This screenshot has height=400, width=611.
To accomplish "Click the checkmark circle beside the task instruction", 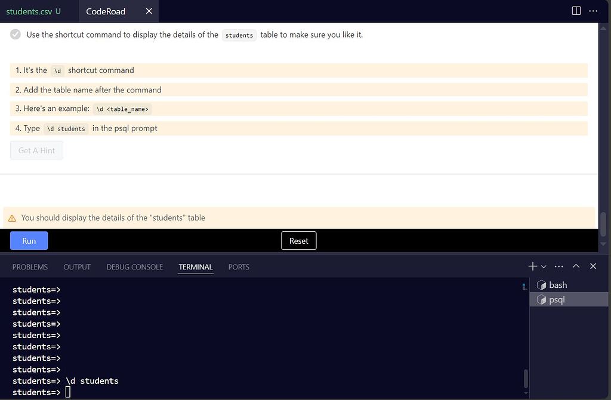I will click(16, 34).
